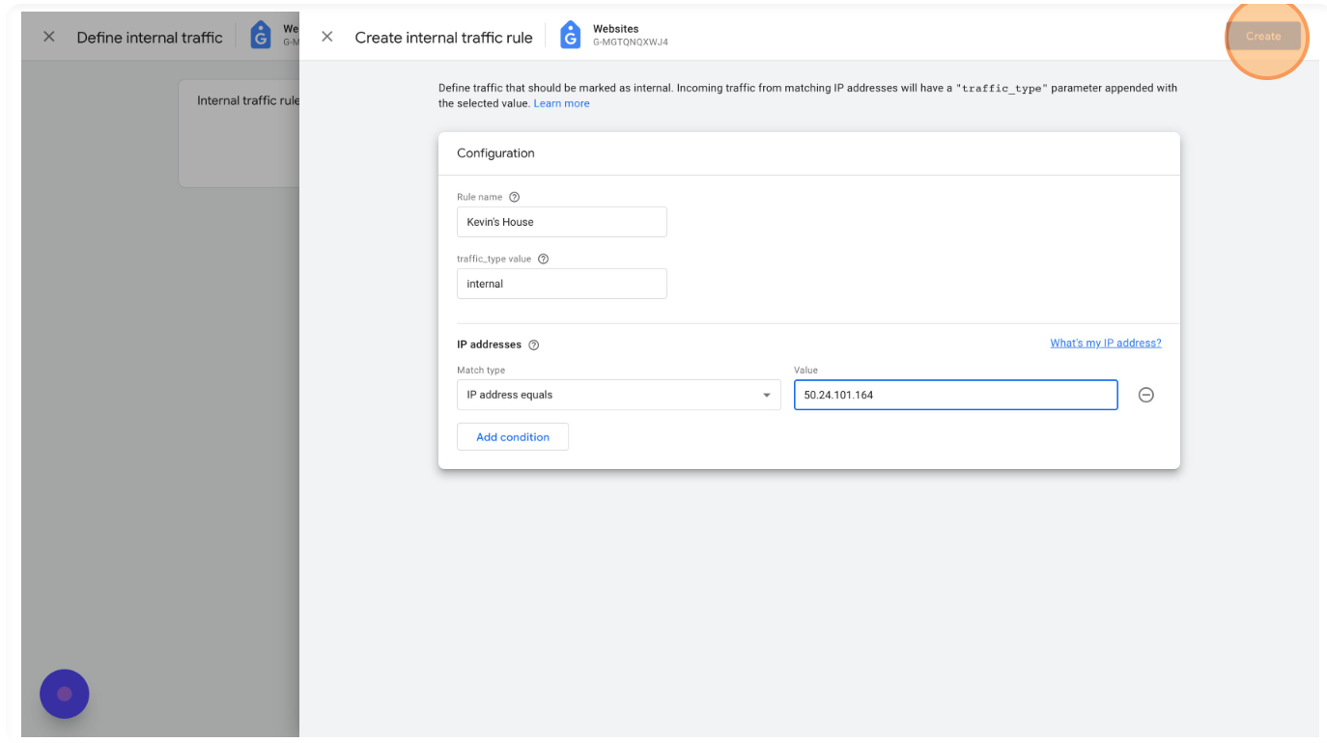Click the purple floating circle button

pos(65,694)
